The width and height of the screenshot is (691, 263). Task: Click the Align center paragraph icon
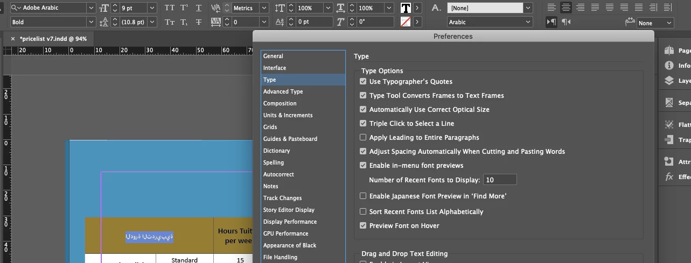566,8
